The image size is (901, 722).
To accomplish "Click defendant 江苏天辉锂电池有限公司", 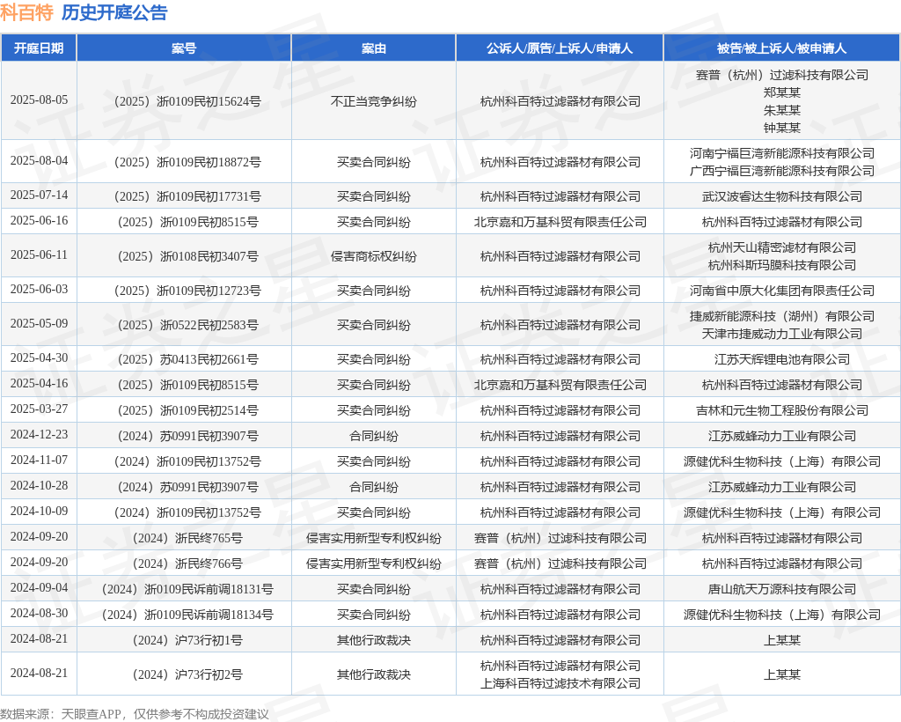I will [x=782, y=360].
